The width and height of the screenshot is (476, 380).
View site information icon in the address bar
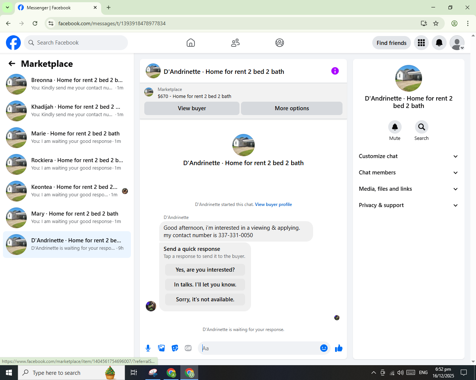pos(51,23)
